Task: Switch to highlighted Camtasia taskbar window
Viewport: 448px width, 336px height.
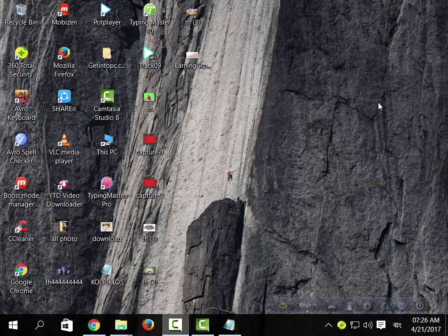Action: 175,325
